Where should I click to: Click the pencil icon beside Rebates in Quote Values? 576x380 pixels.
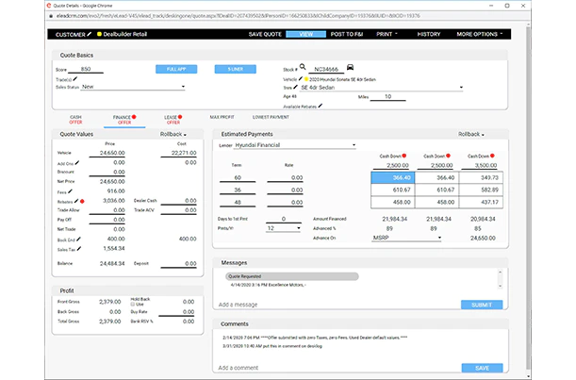pos(76,201)
